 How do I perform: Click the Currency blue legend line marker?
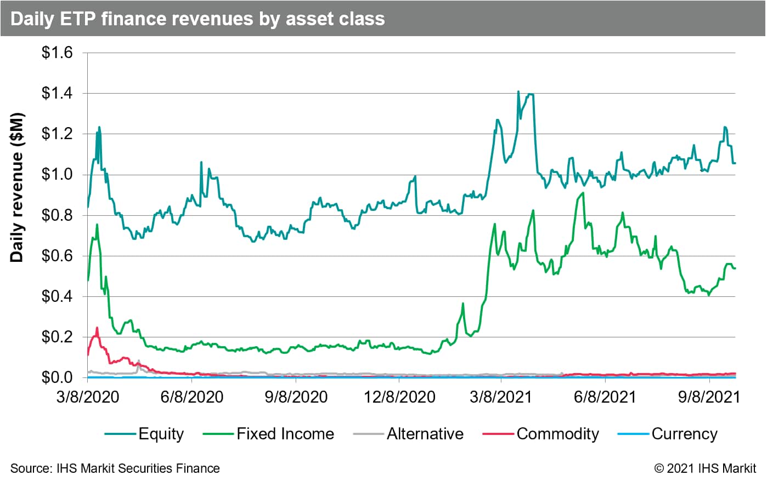[634, 434]
